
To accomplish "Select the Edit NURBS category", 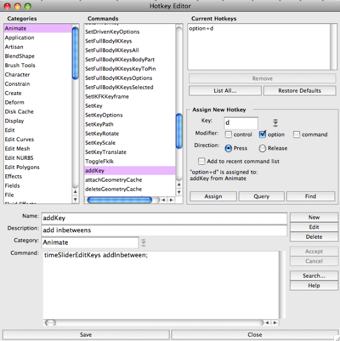I will 38,158.
